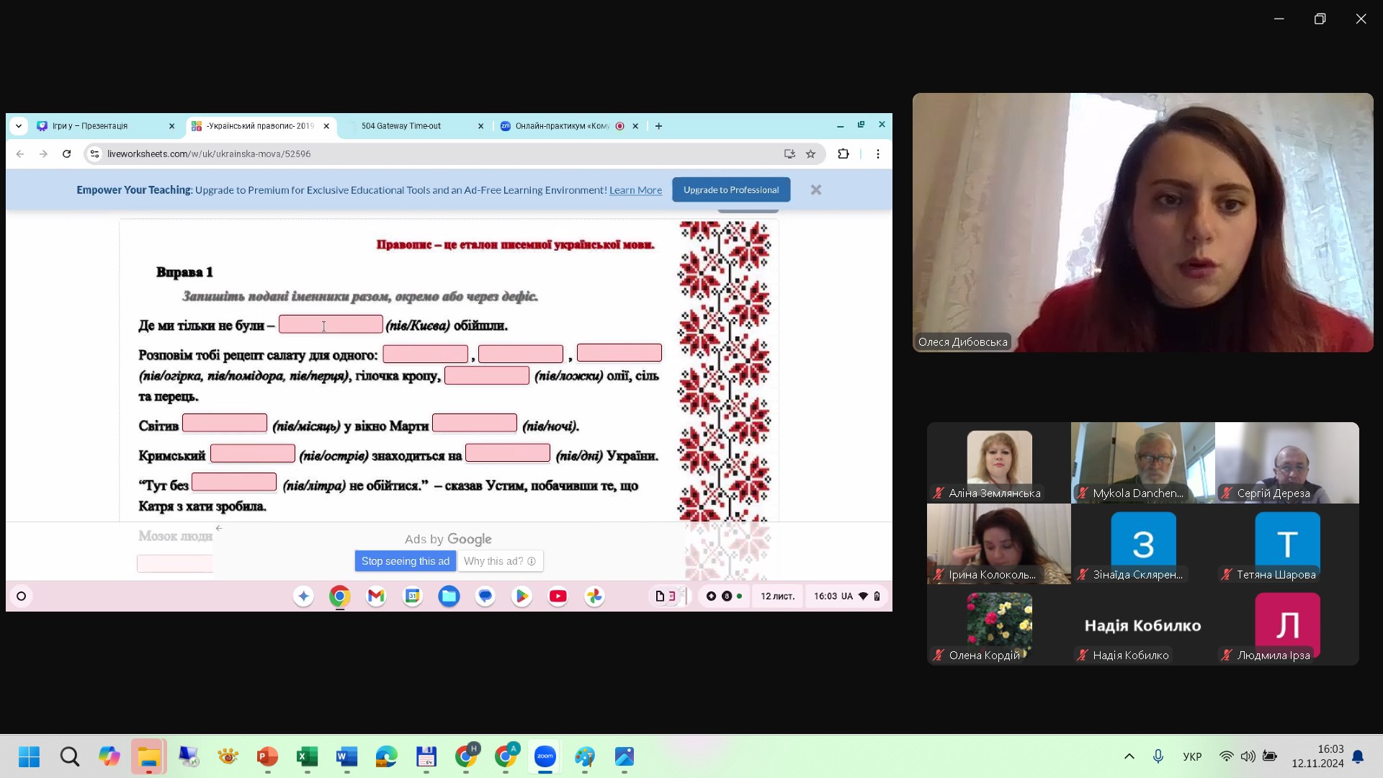
Task: Open Copilot from the taskbar
Action: [109, 756]
